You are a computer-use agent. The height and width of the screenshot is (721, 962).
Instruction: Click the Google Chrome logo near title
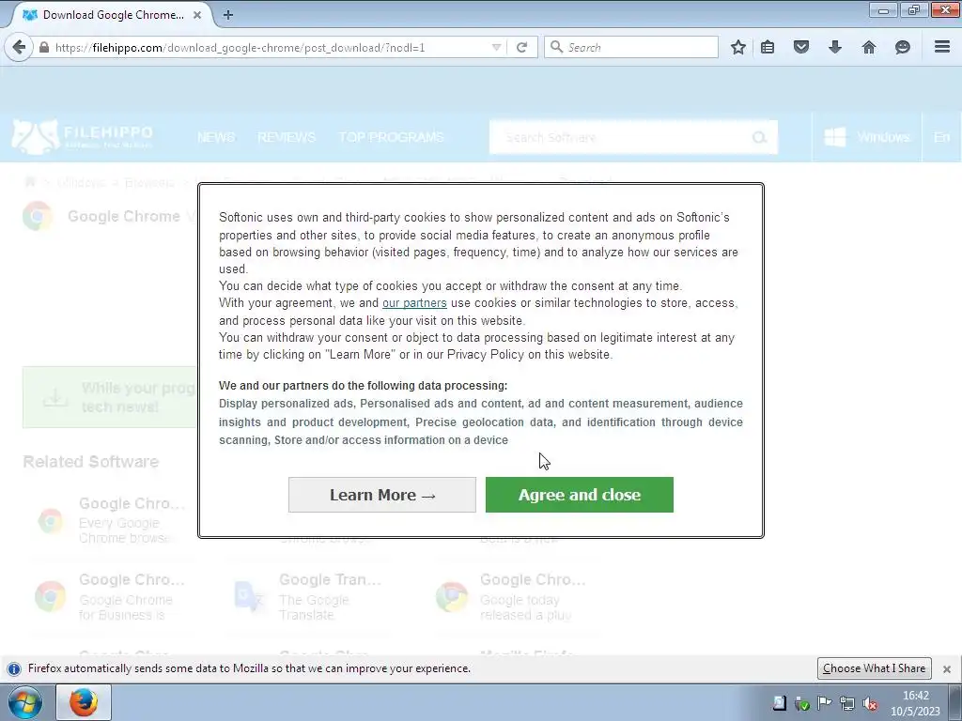click(38, 217)
